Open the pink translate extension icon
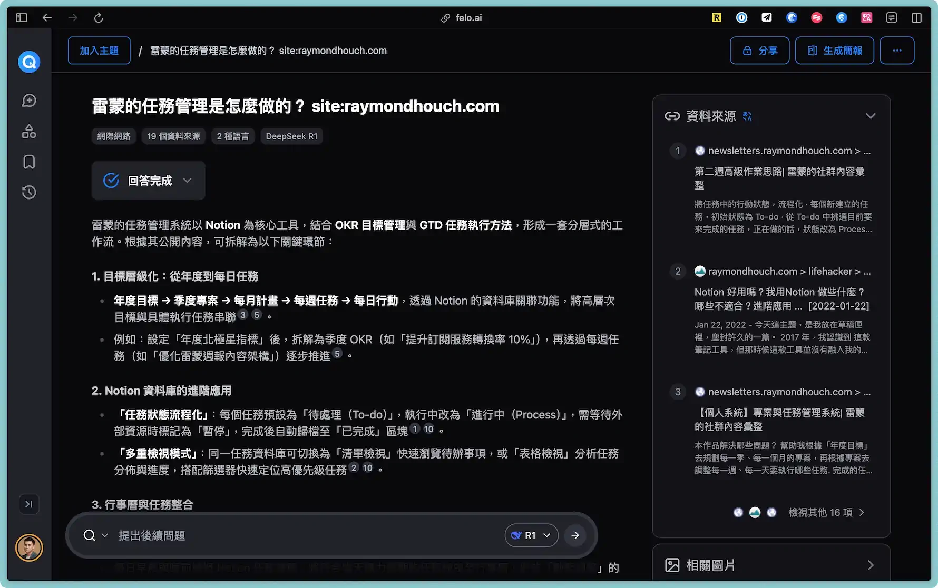Viewport: 938px width, 588px height. 866,18
